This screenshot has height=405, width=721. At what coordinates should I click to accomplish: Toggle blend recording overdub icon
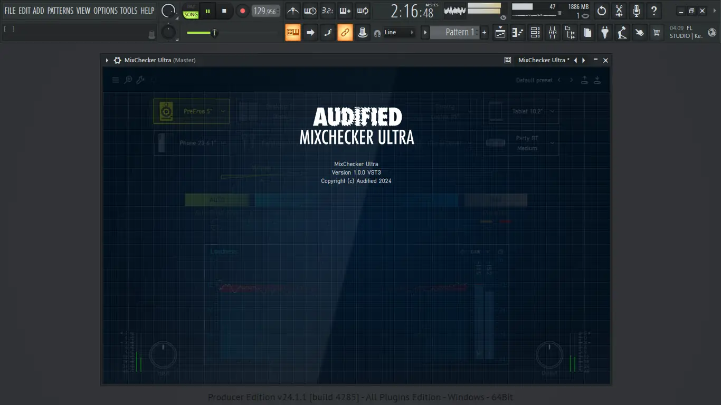click(x=345, y=11)
